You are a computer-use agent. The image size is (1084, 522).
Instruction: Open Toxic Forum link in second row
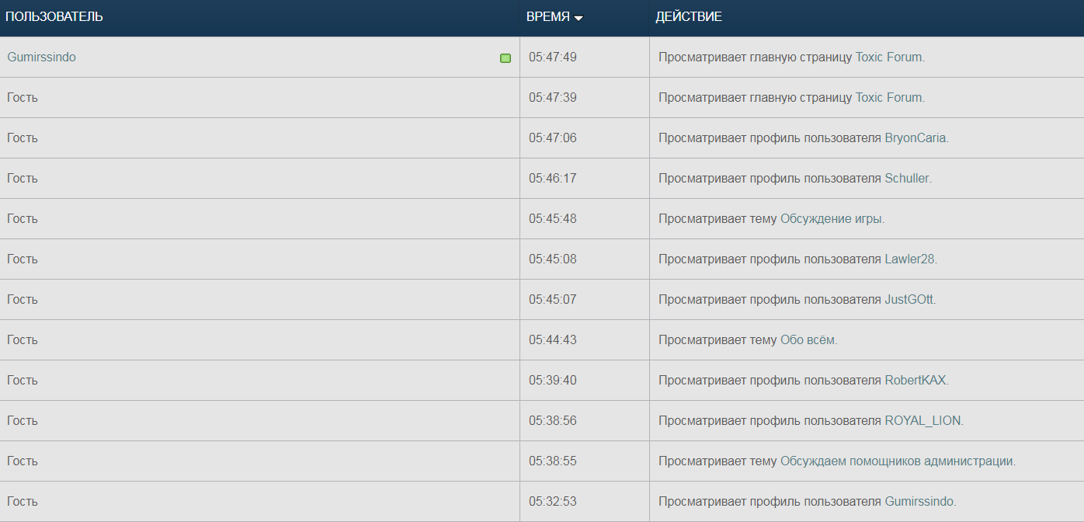888,98
